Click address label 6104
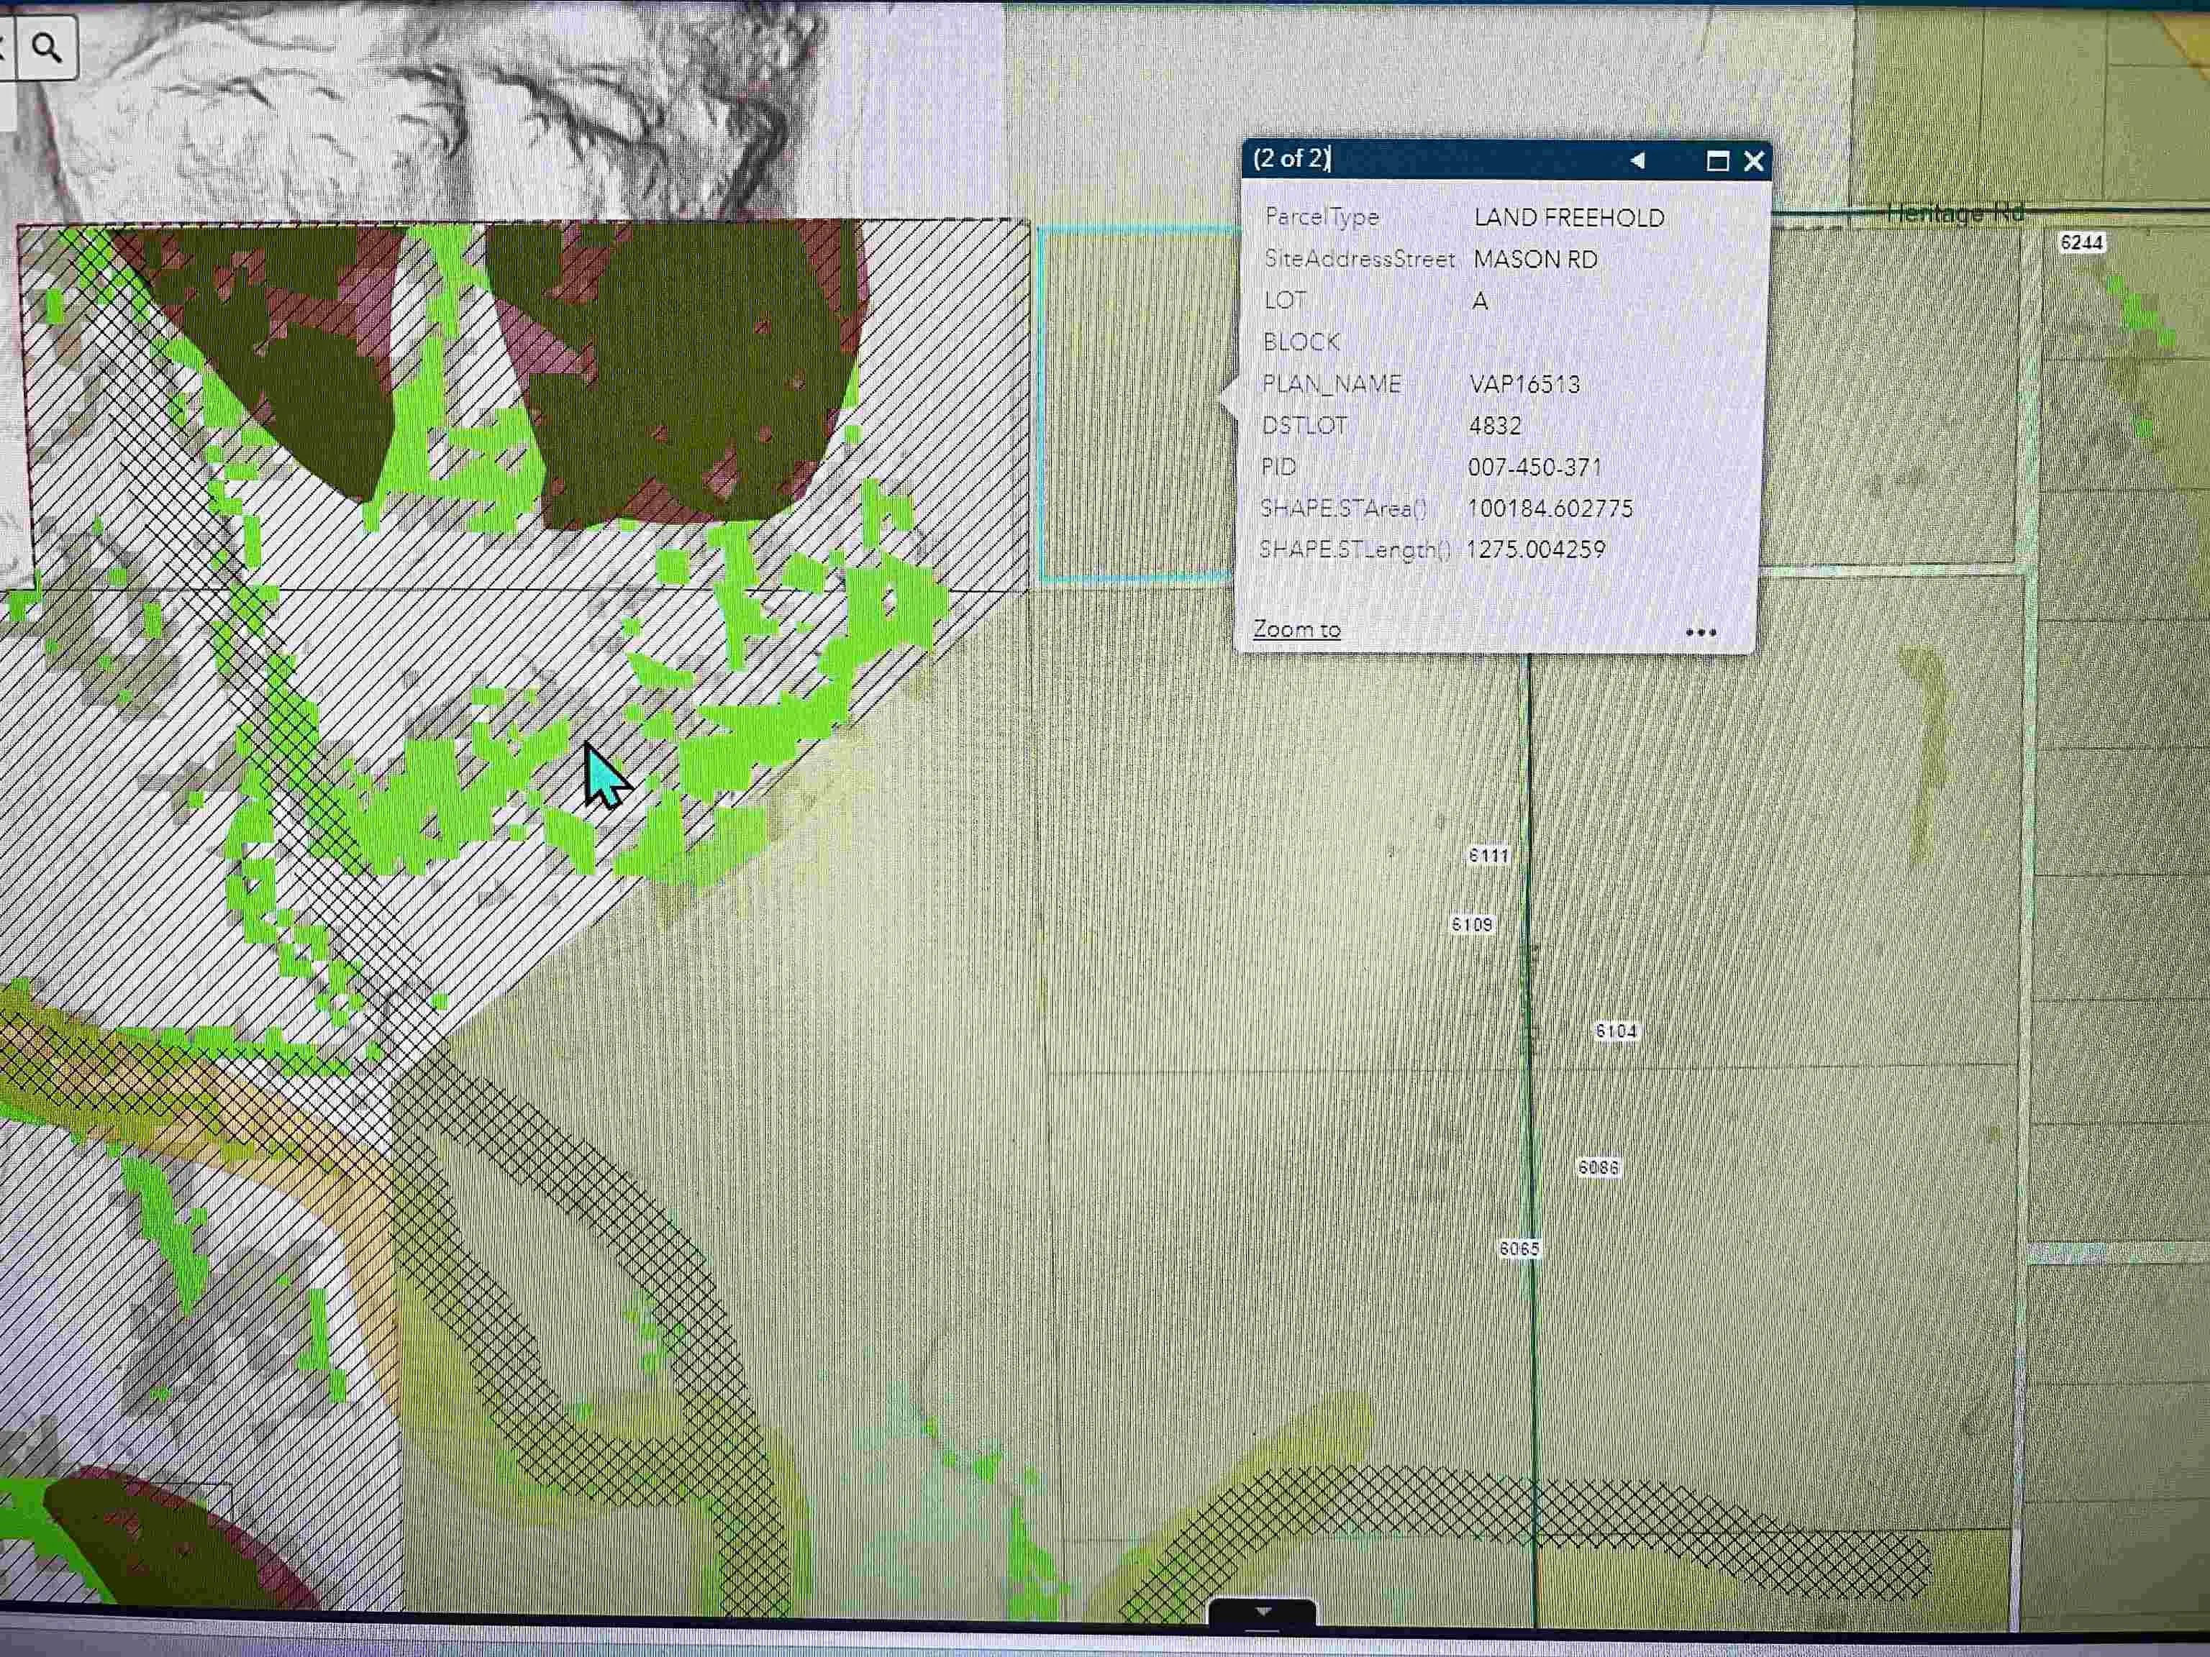Image resolution: width=2210 pixels, height=1657 pixels. [1616, 1031]
